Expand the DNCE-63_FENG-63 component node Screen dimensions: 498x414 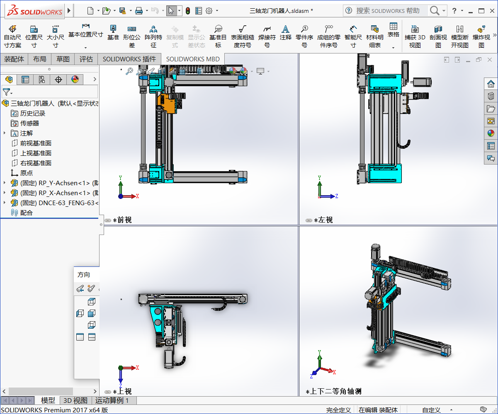coord(5,203)
